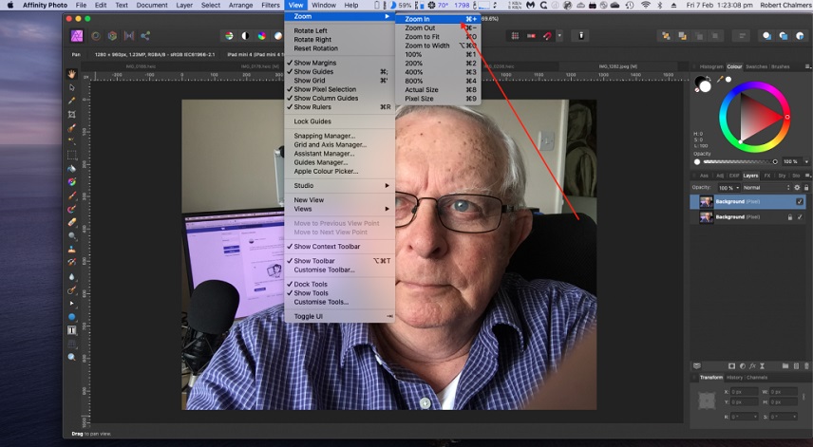Switch to the History tab
This screenshot has width=813, height=447.
pos(734,378)
